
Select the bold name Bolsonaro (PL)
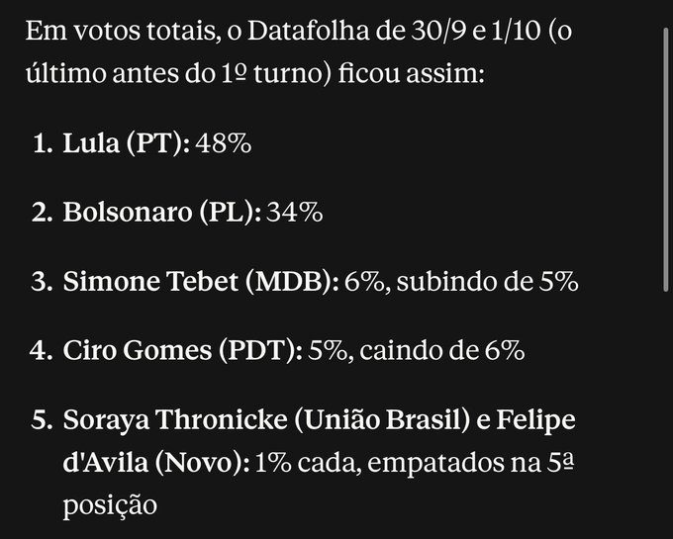(162, 212)
